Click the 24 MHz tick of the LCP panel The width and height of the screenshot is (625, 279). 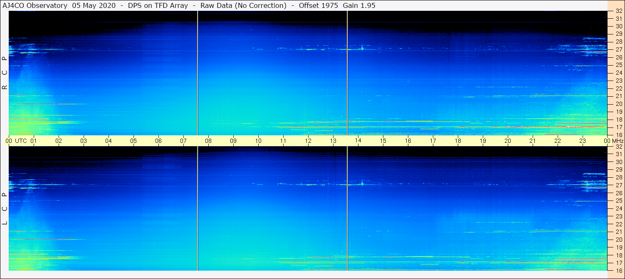619,208
